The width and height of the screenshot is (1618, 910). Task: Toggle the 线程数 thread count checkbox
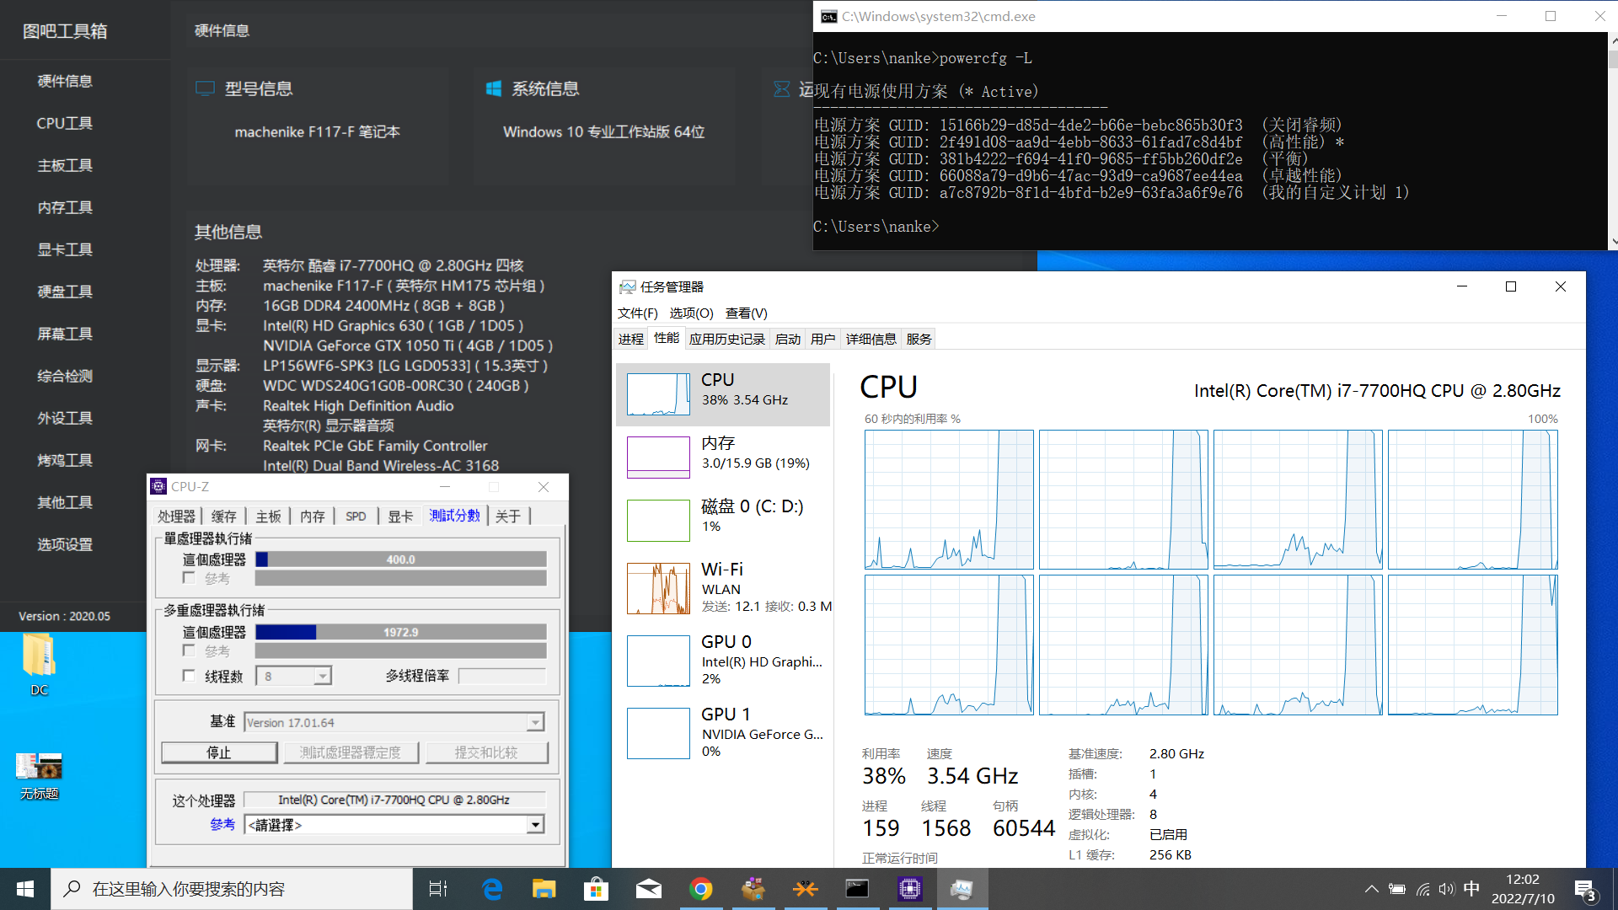pyautogui.click(x=189, y=676)
